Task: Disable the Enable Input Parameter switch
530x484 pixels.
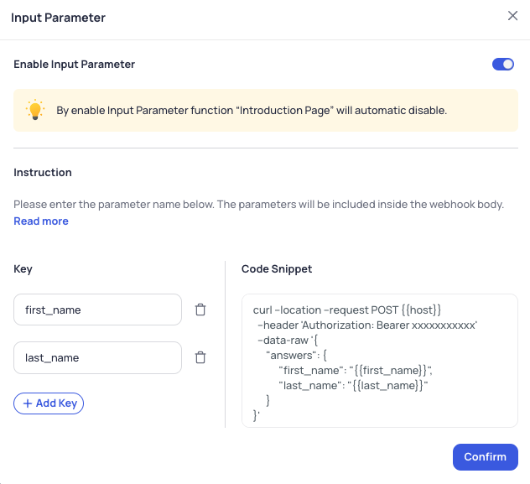Action: pyautogui.click(x=503, y=65)
